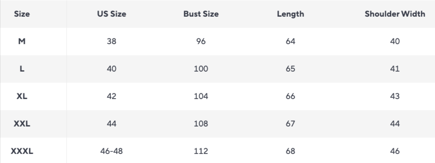Click length value 68 in XXXL row
435x163 pixels.
coord(290,151)
